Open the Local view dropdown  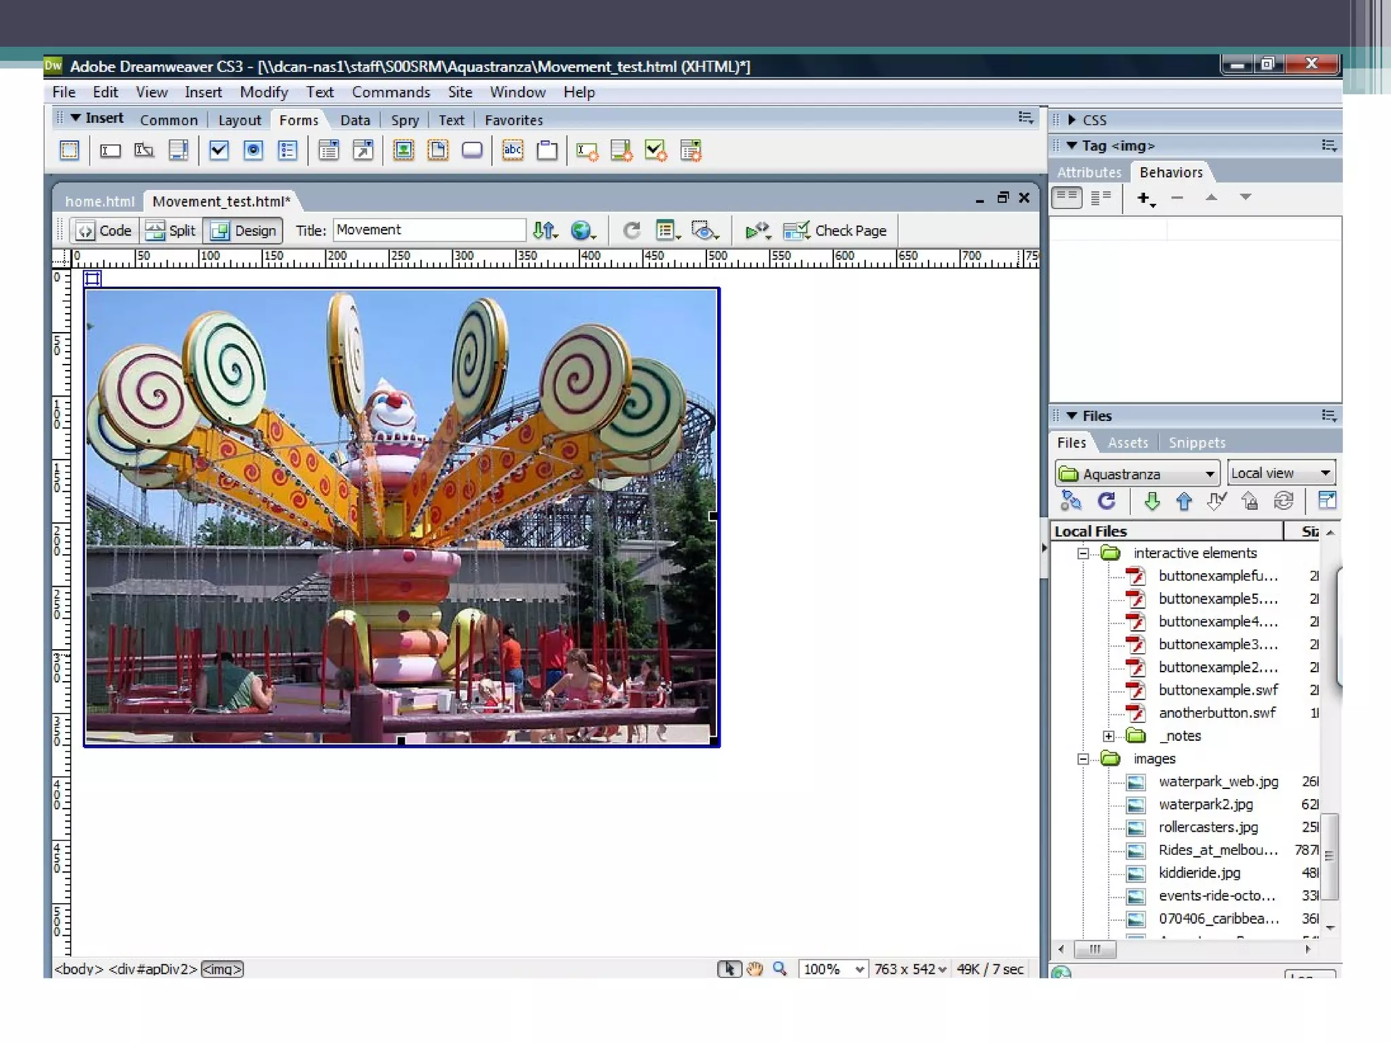(x=1280, y=473)
